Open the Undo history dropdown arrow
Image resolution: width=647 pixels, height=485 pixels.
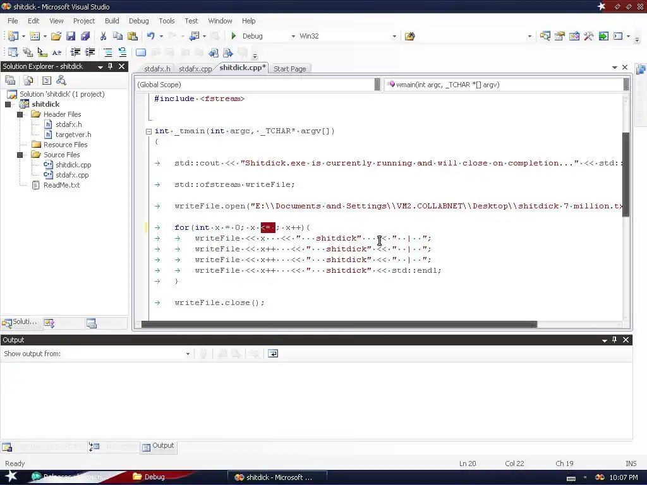[161, 36]
